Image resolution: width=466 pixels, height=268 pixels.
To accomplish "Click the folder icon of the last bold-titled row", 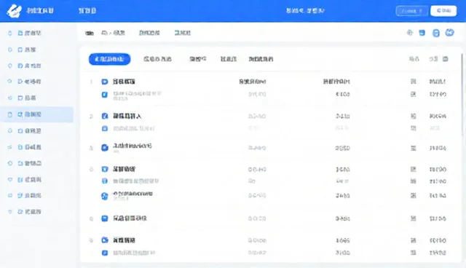I will pyautogui.click(x=105, y=240).
